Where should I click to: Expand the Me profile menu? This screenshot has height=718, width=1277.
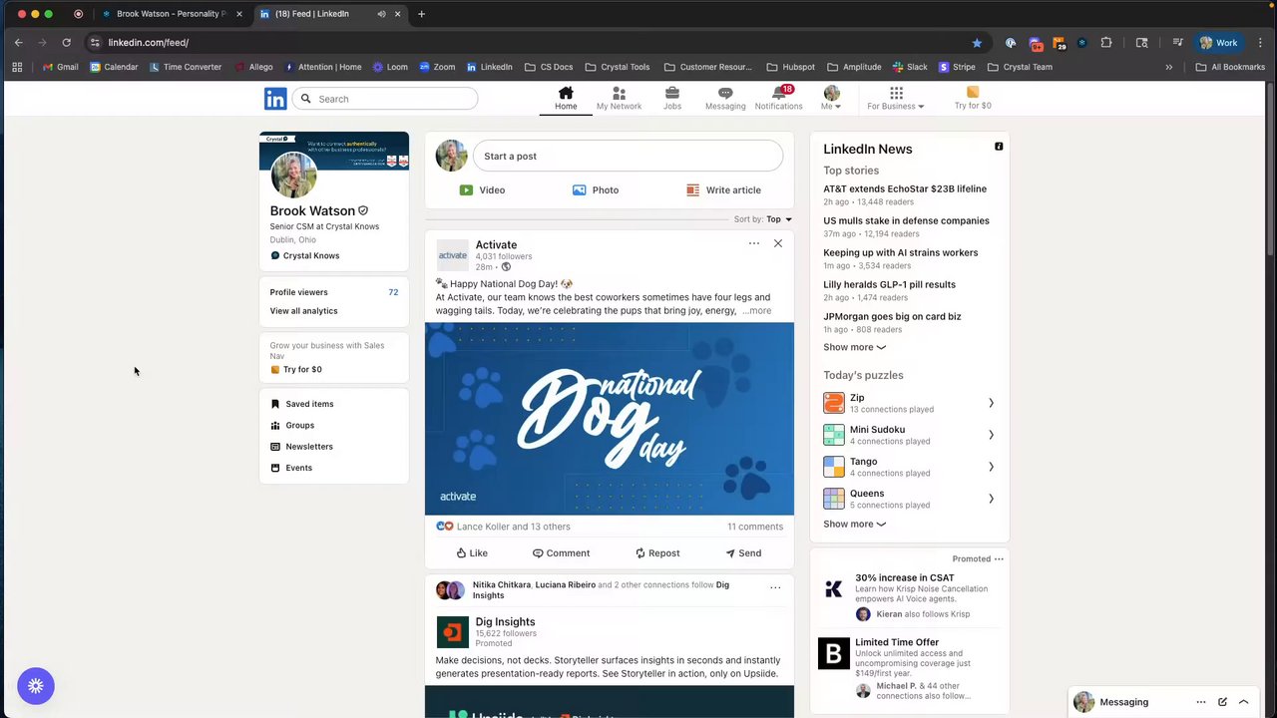pyautogui.click(x=831, y=98)
